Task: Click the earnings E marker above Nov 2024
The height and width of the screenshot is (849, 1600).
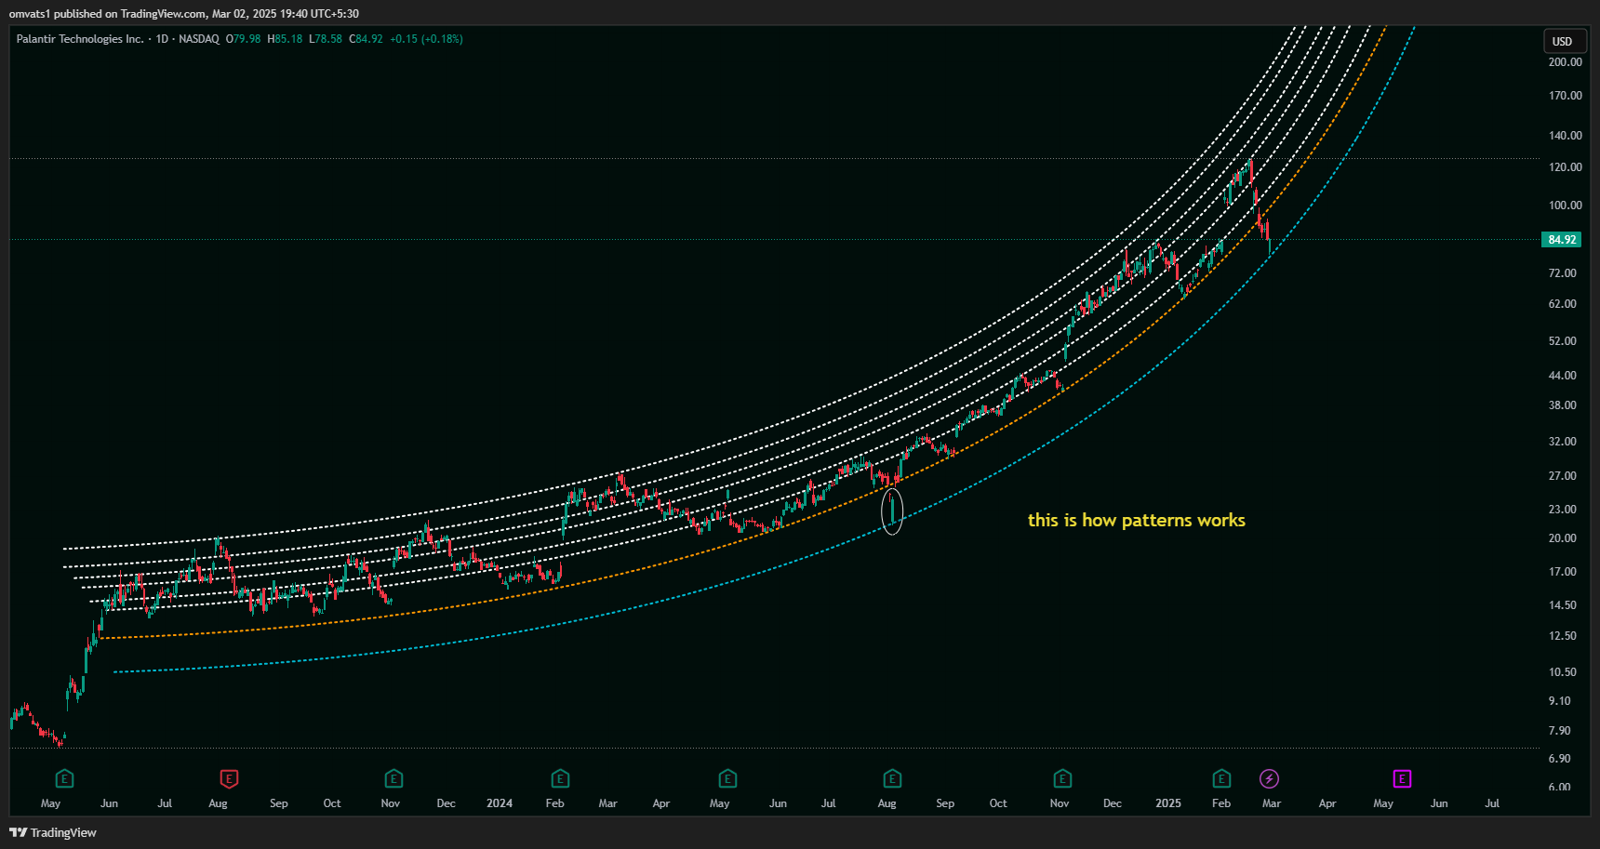Action: [1062, 778]
